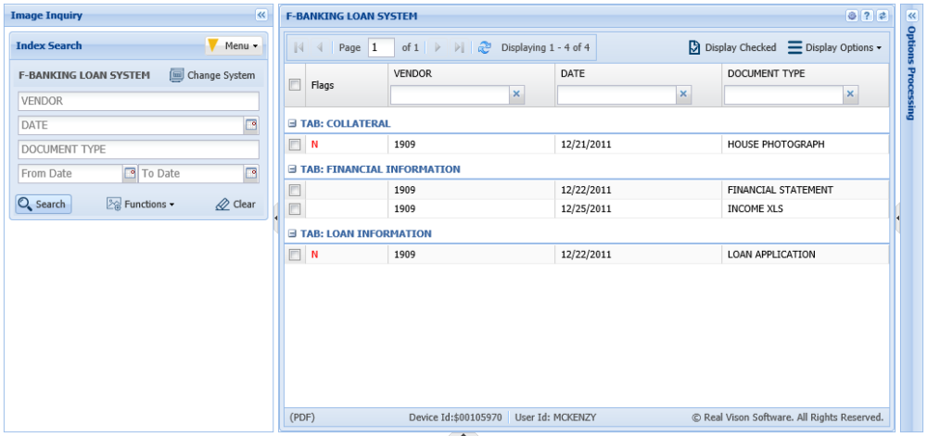The height and width of the screenshot is (436, 927).
Task: Open the help question-mark icon
Action: (867, 16)
